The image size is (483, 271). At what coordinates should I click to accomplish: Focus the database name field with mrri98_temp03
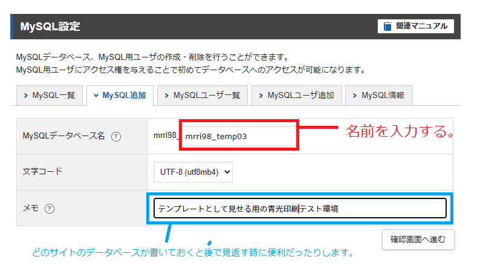click(238, 136)
